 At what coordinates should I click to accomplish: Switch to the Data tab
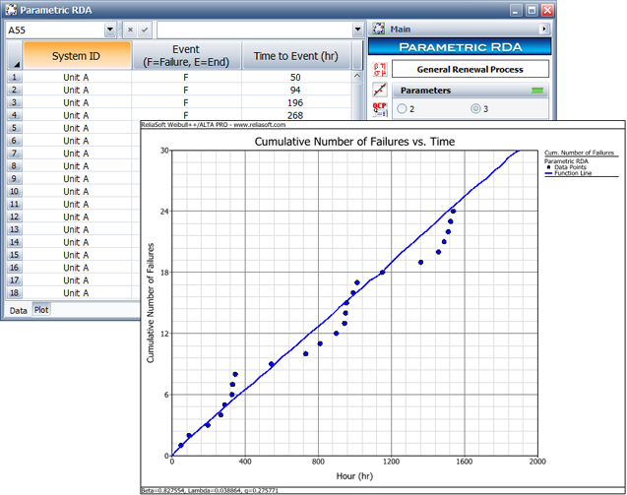pos(18,310)
